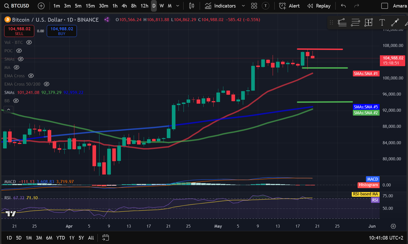This screenshot has height=244, width=408.
Task: Unhide the MA indicator
Action: (16, 68)
